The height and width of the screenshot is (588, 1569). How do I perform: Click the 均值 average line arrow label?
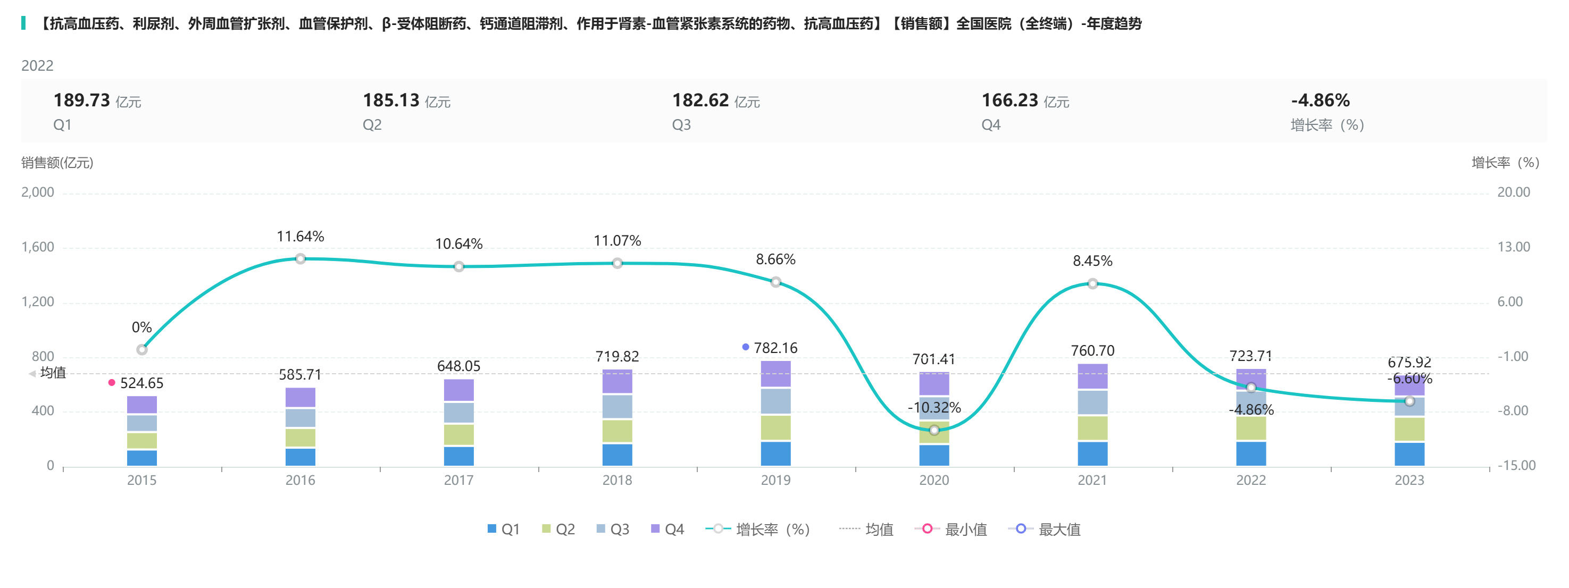click(49, 373)
